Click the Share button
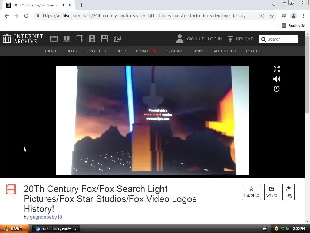The width and height of the screenshot is (310, 233). point(272,192)
